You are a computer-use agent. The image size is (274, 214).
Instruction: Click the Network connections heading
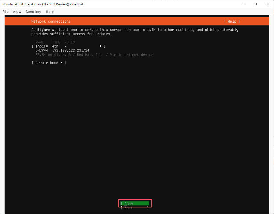click(51, 21)
